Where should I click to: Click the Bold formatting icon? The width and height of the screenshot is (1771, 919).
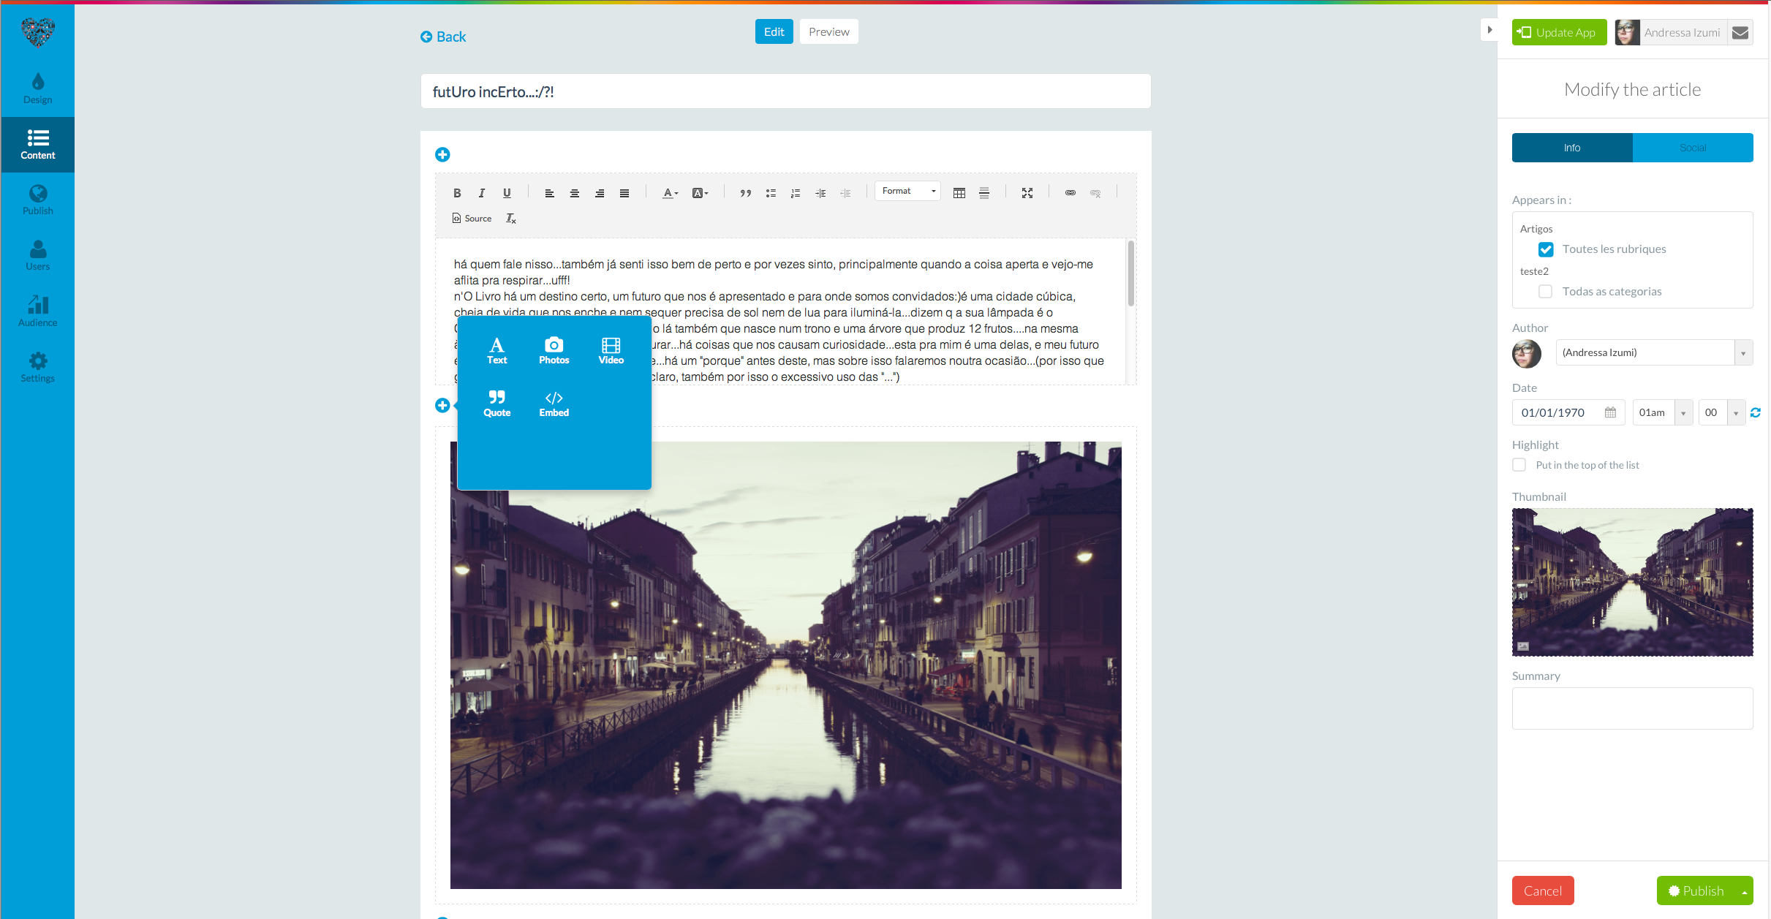pyautogui.click(x=457, y=193)
